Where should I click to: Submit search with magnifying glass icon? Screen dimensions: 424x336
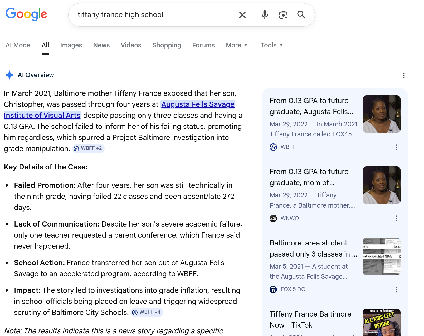coord(301,15)
